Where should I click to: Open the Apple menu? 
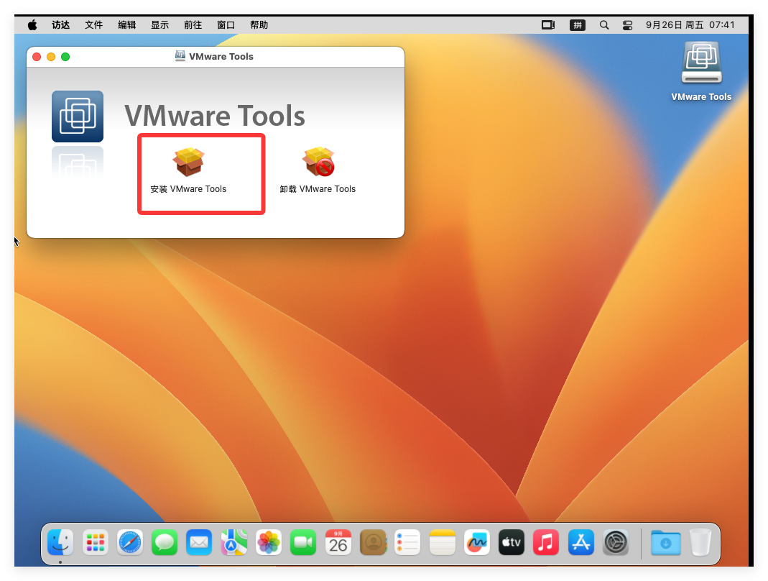pyautogui.click(x=32, y=25)
